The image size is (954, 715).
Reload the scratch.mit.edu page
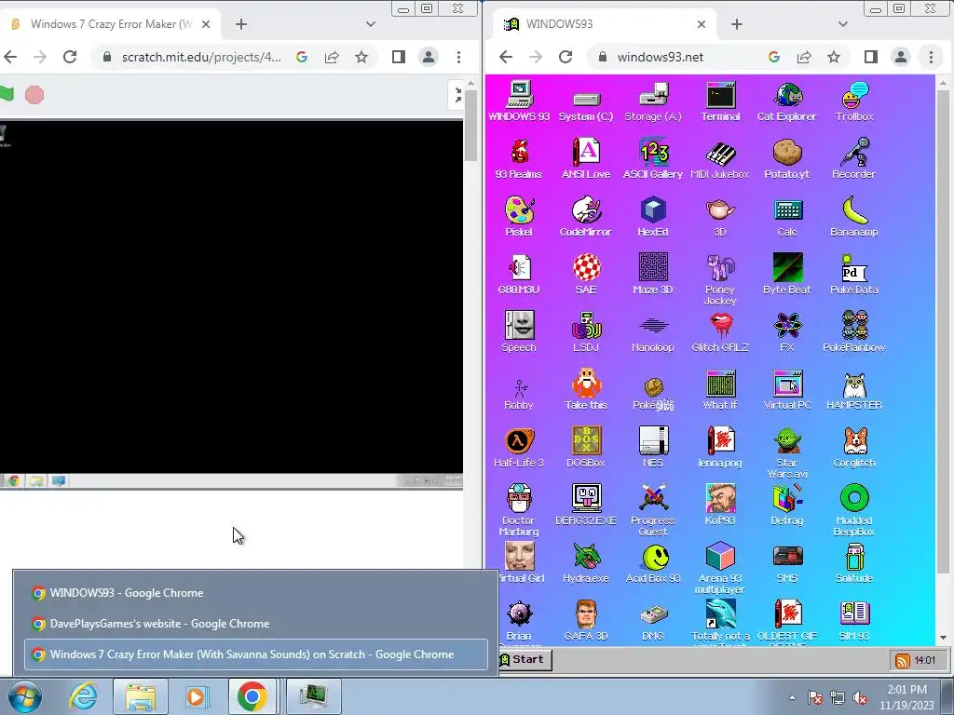coord(70,57)
